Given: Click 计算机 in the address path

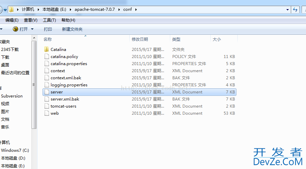Looking at the screenshot, I should 28,9.
